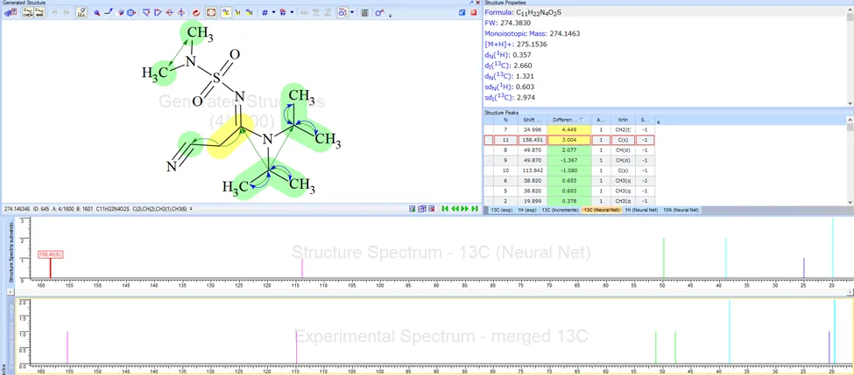Viewport: 854px width, 375px height.
Task: Select the 13C (Neural Net) tab
Action: (x=601, y=209)
